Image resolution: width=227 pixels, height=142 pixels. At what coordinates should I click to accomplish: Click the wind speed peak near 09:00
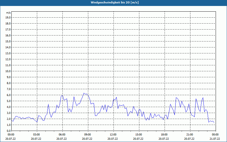[84, 93]
